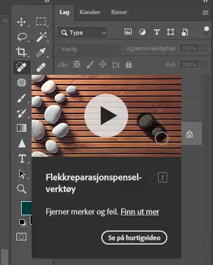Select the Rectangular Marquee tool
The image size is (213, 265).
[x=41, y=22]
